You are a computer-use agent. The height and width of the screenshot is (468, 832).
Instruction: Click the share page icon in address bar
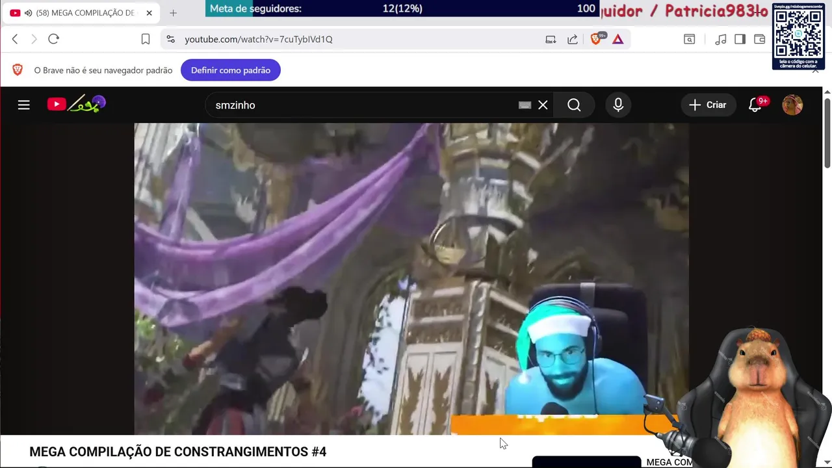tap(573, 39)
